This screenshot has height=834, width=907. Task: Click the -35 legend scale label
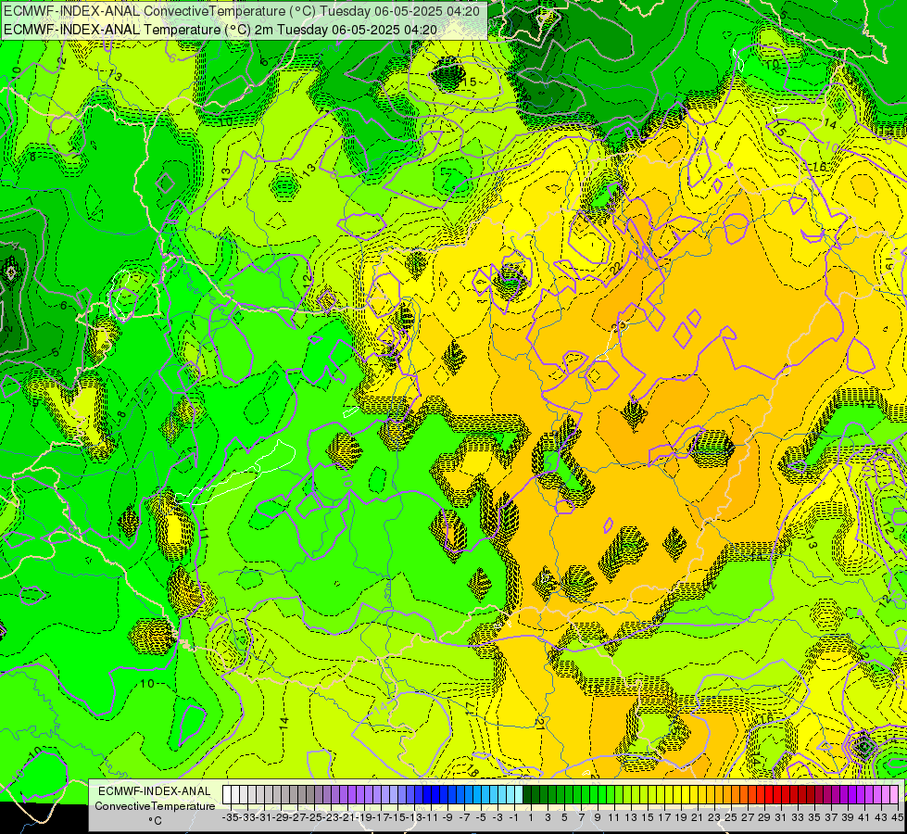pyautogui.click(x=230, y=818)
